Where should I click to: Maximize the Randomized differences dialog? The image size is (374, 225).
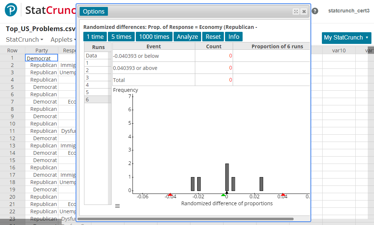pos(296,11)
